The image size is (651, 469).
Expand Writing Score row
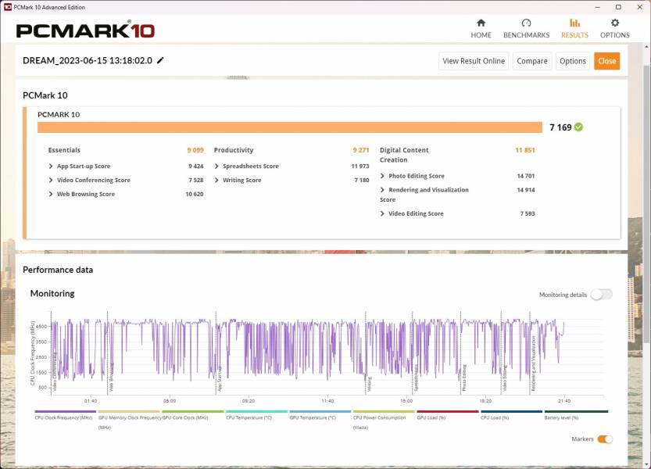216,180
